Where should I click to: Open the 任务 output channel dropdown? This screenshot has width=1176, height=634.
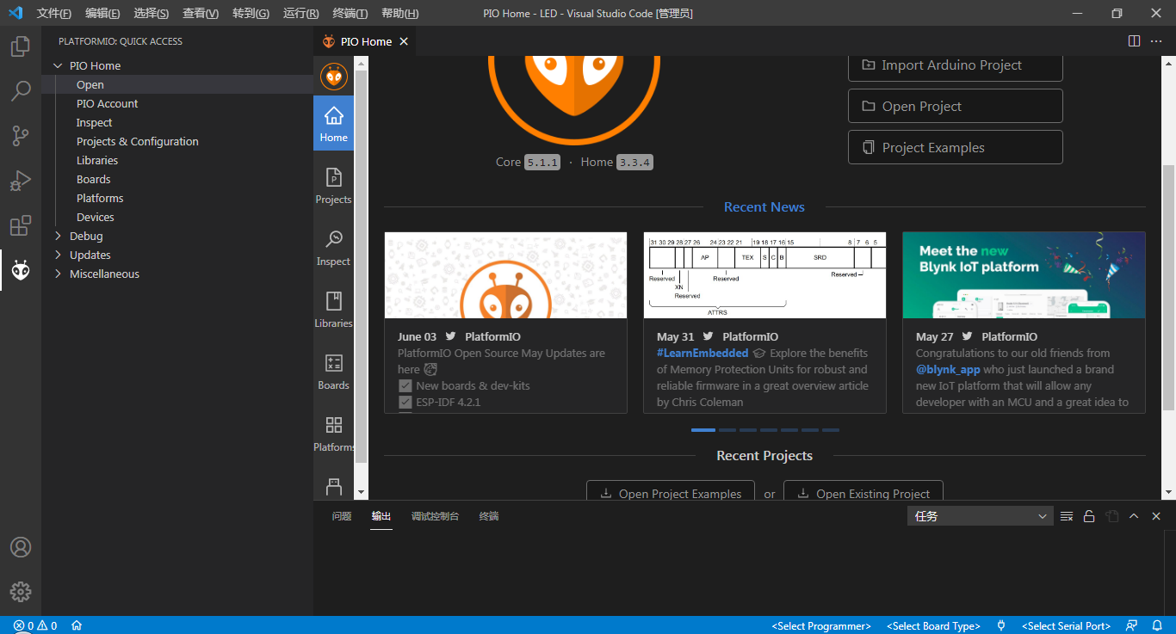981,516
